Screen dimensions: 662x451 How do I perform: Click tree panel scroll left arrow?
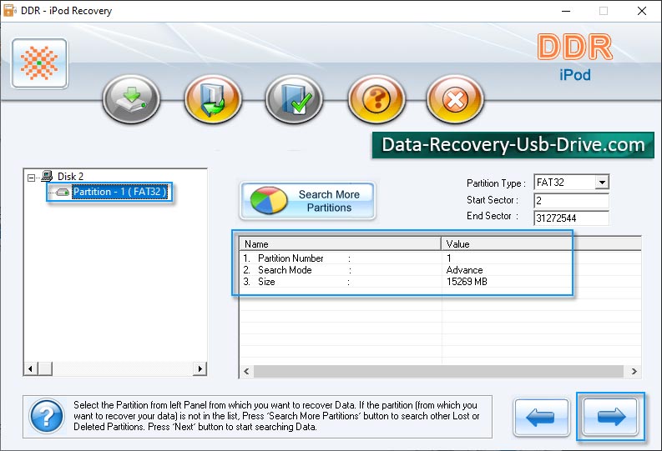click(x=30, y=368)
